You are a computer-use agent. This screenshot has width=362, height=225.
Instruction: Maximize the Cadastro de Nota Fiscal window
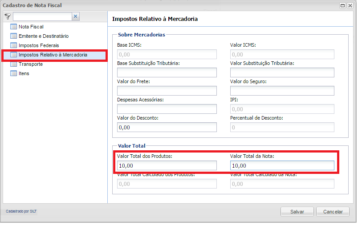(342, 6)
